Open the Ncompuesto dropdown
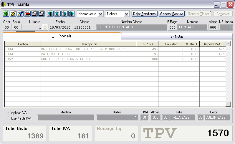The image size is (235, 144). pyautogui.click(x=100, y=14)
